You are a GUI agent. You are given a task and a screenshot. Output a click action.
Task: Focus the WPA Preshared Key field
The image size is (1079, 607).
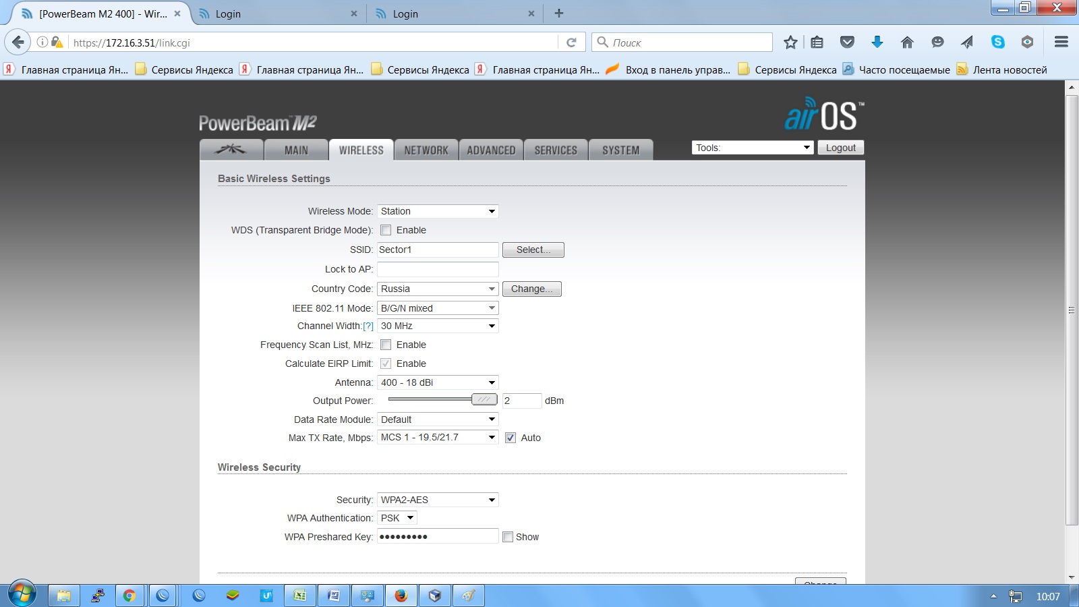tap(438, 537)
